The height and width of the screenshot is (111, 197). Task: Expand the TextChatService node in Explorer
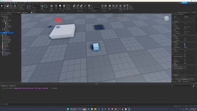tap(1, 52)
